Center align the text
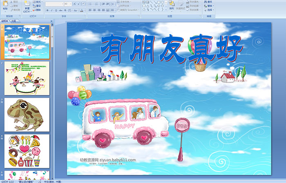Screen dimensions: 286x183 [x=94, y=10]
